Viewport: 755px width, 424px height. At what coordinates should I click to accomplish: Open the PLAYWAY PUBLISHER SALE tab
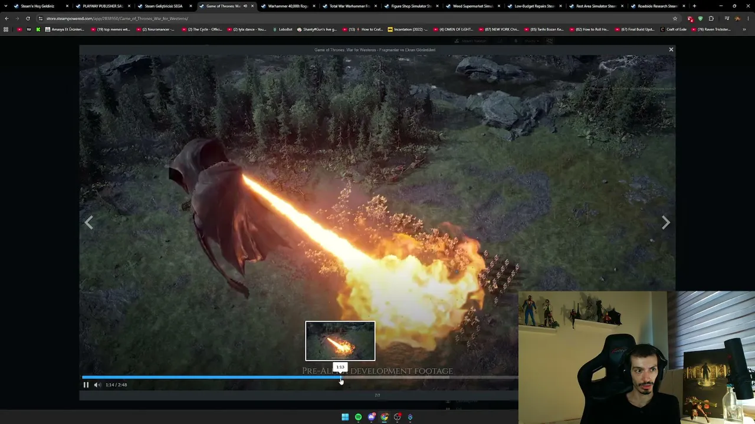point(101,6)
